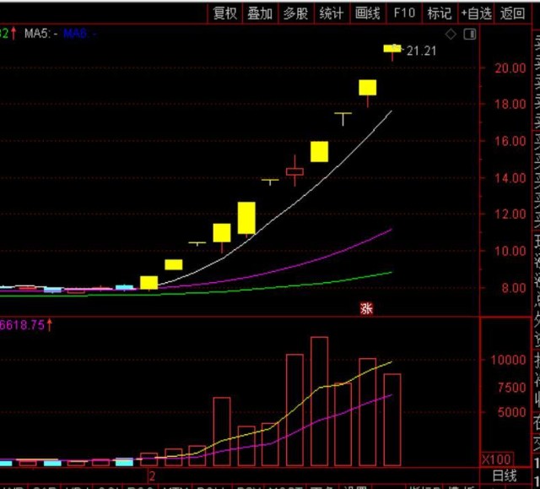Open the 统计 statistics tool
The height and width of the screenshot is (489, 540).
point(332,13)
